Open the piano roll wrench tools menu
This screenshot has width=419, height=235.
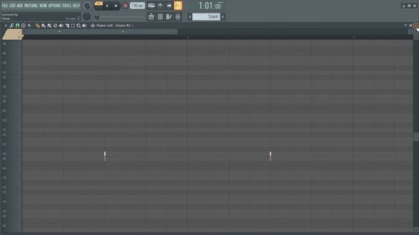coord(12,25)
